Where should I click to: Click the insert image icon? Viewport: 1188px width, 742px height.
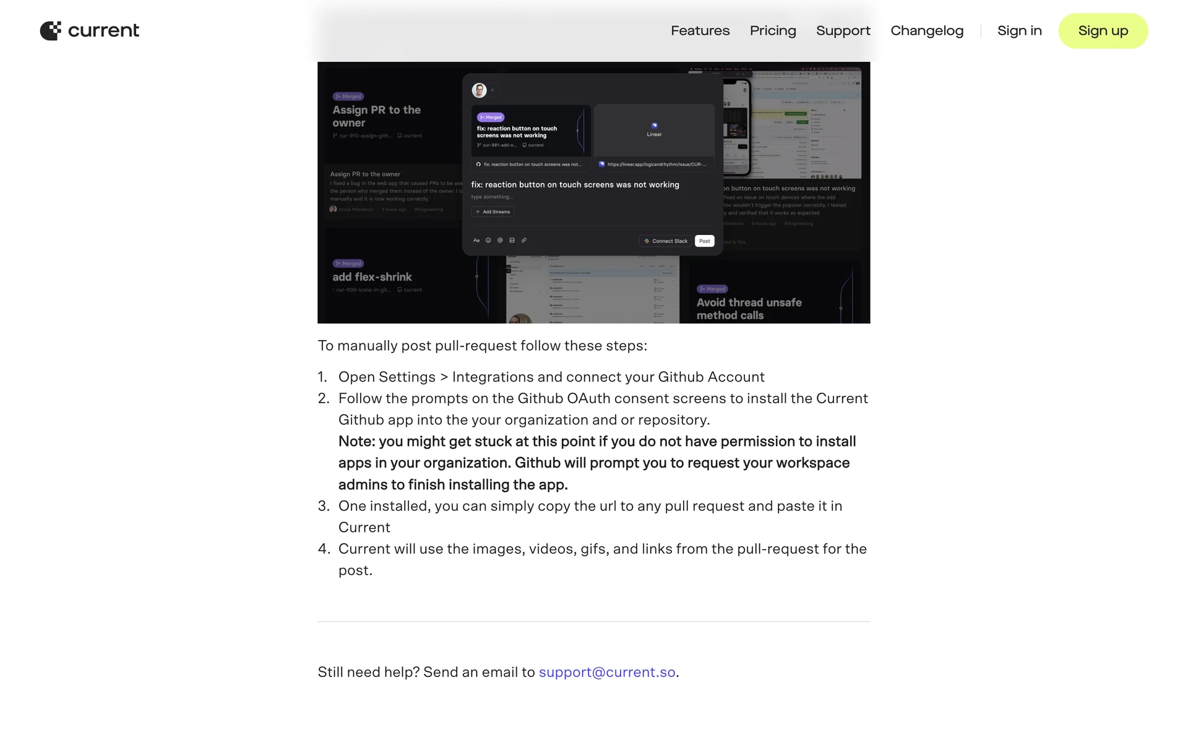coord(512,241)
